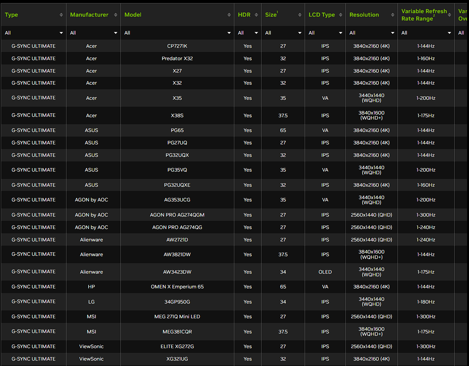Select the PG27UQ model cell
469x366 pixels.
[x=178, y=143]
